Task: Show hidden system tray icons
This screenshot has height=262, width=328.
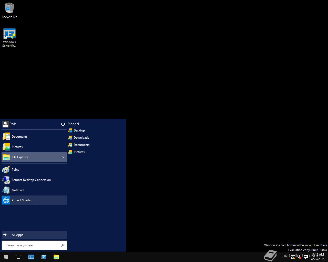Action: 286,257
